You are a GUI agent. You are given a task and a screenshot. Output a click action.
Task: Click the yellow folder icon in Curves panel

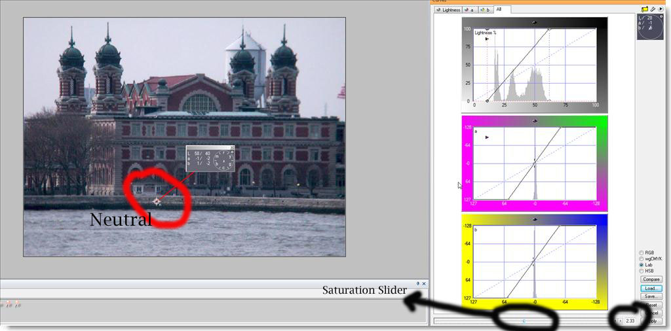pos(645,9)
